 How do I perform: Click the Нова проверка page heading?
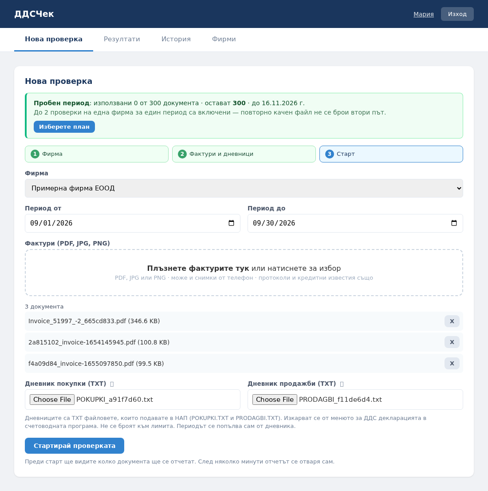click(x=59, y=81)
